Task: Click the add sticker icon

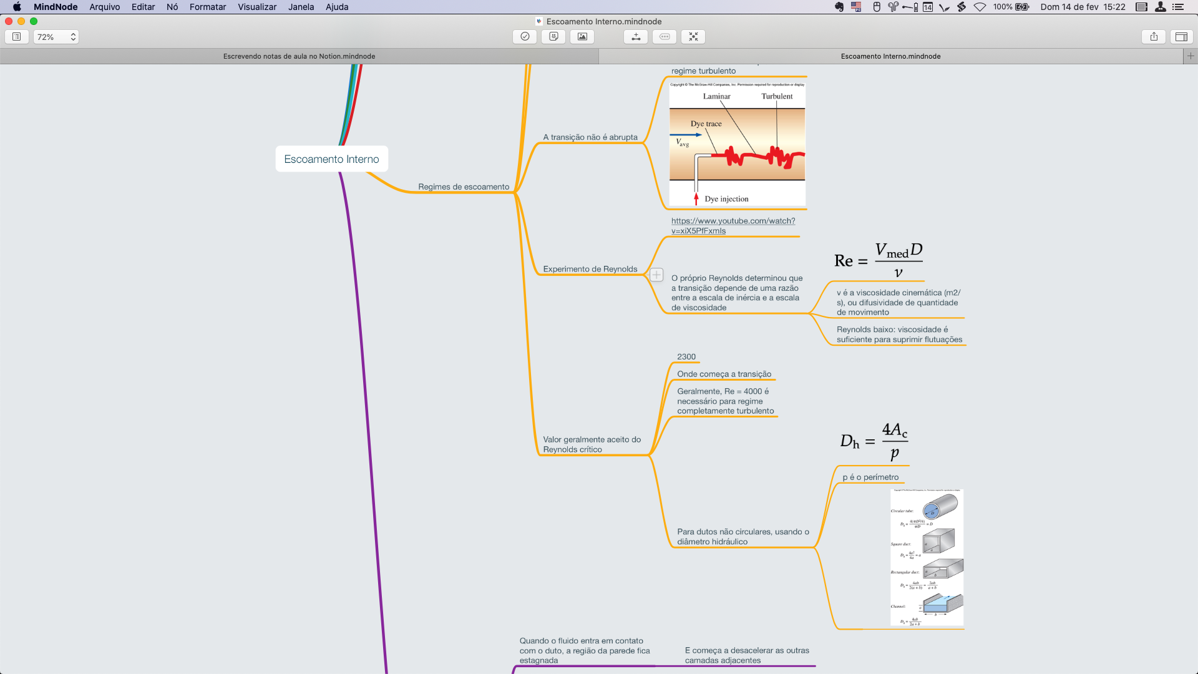Action: 553,37
